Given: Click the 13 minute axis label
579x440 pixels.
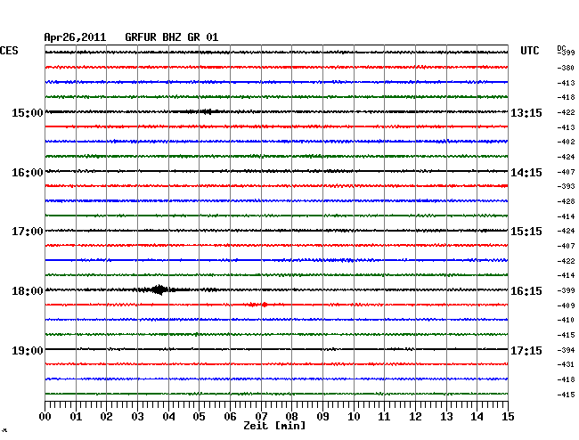Looking at the screenshot, I should [x=446, y=417].
